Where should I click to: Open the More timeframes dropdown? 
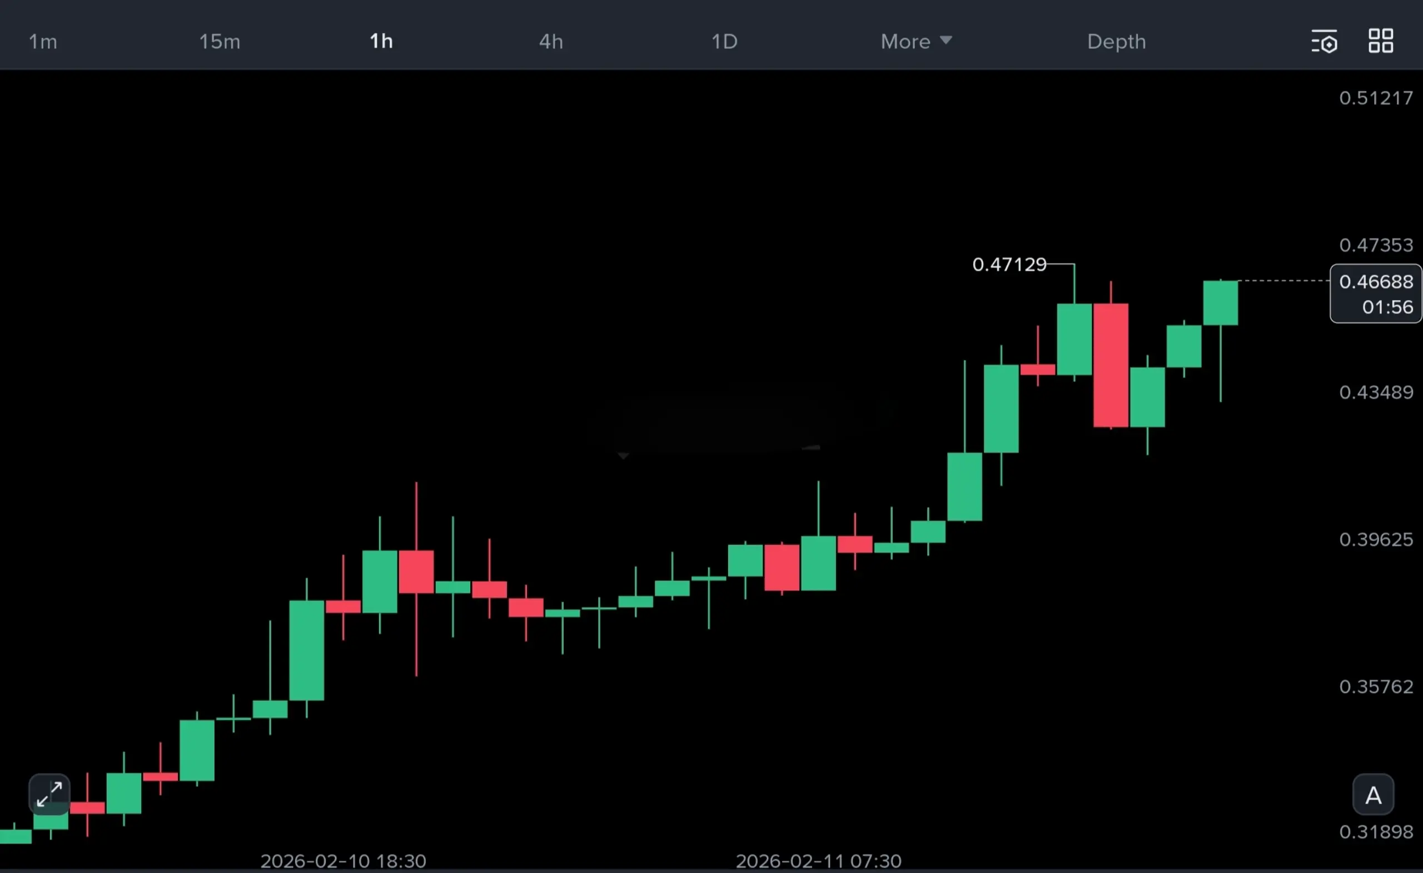coord(905,42)
